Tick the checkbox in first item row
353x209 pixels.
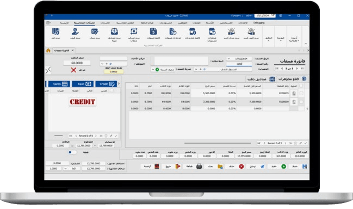pos(301,93)
